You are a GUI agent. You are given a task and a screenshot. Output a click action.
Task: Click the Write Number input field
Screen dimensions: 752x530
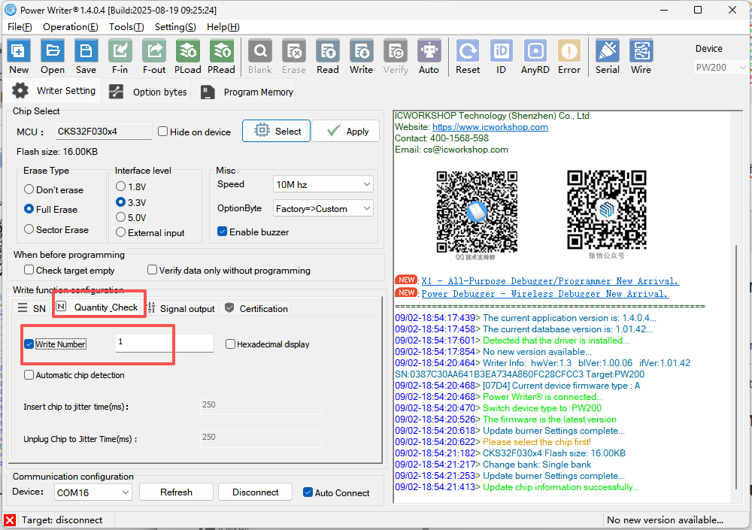(165, 343)
